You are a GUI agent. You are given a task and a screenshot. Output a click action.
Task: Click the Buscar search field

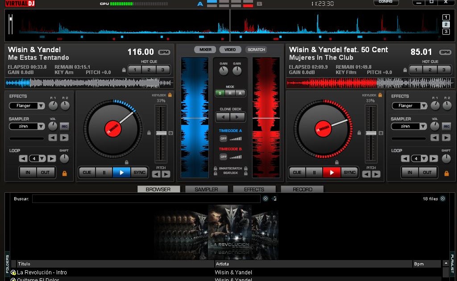(146, 198)
